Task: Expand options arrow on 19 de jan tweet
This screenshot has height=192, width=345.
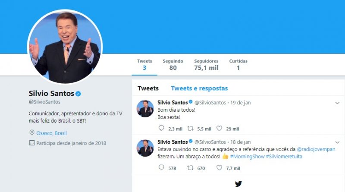Action: (x=337, y=103)
